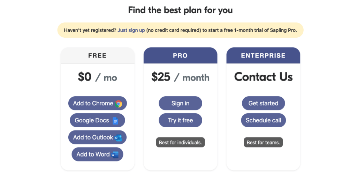Click the "Best for individuals." badge

pyautogui.click(x=180, y=142)
